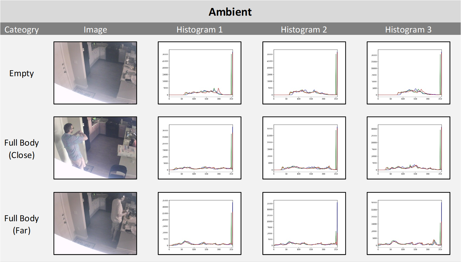Select Histogram 2 for Full Body (Close)
The height and width of the screenshot is (262, 461).
tap(304, 148)
